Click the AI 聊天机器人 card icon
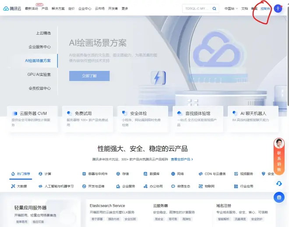This screenshot has width=289, height=227. click(235, 113)
